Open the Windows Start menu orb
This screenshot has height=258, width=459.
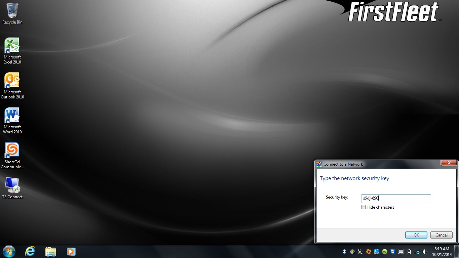[9, 251]
